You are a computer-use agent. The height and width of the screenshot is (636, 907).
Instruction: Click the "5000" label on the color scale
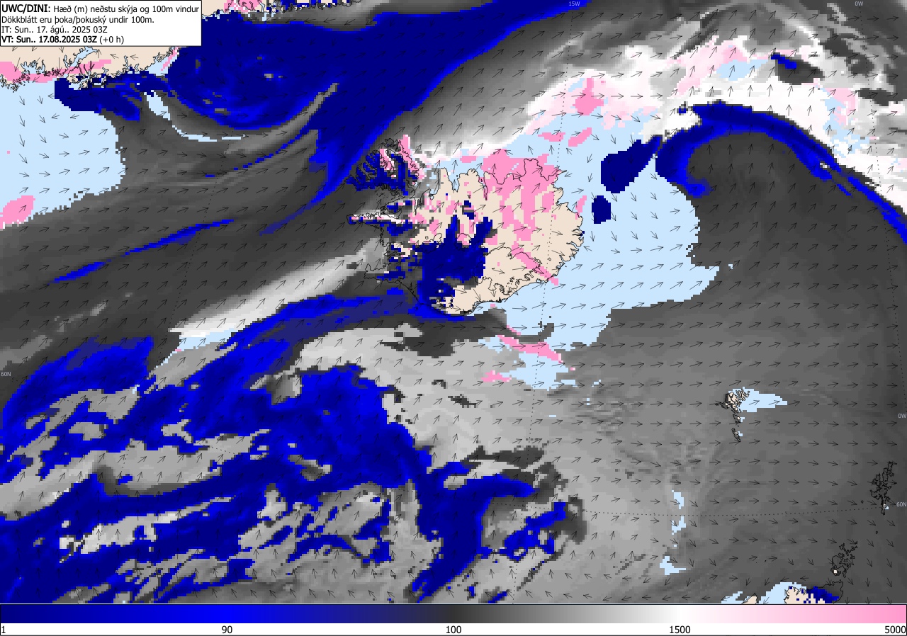pyautogui.click(x=894, y=630)
